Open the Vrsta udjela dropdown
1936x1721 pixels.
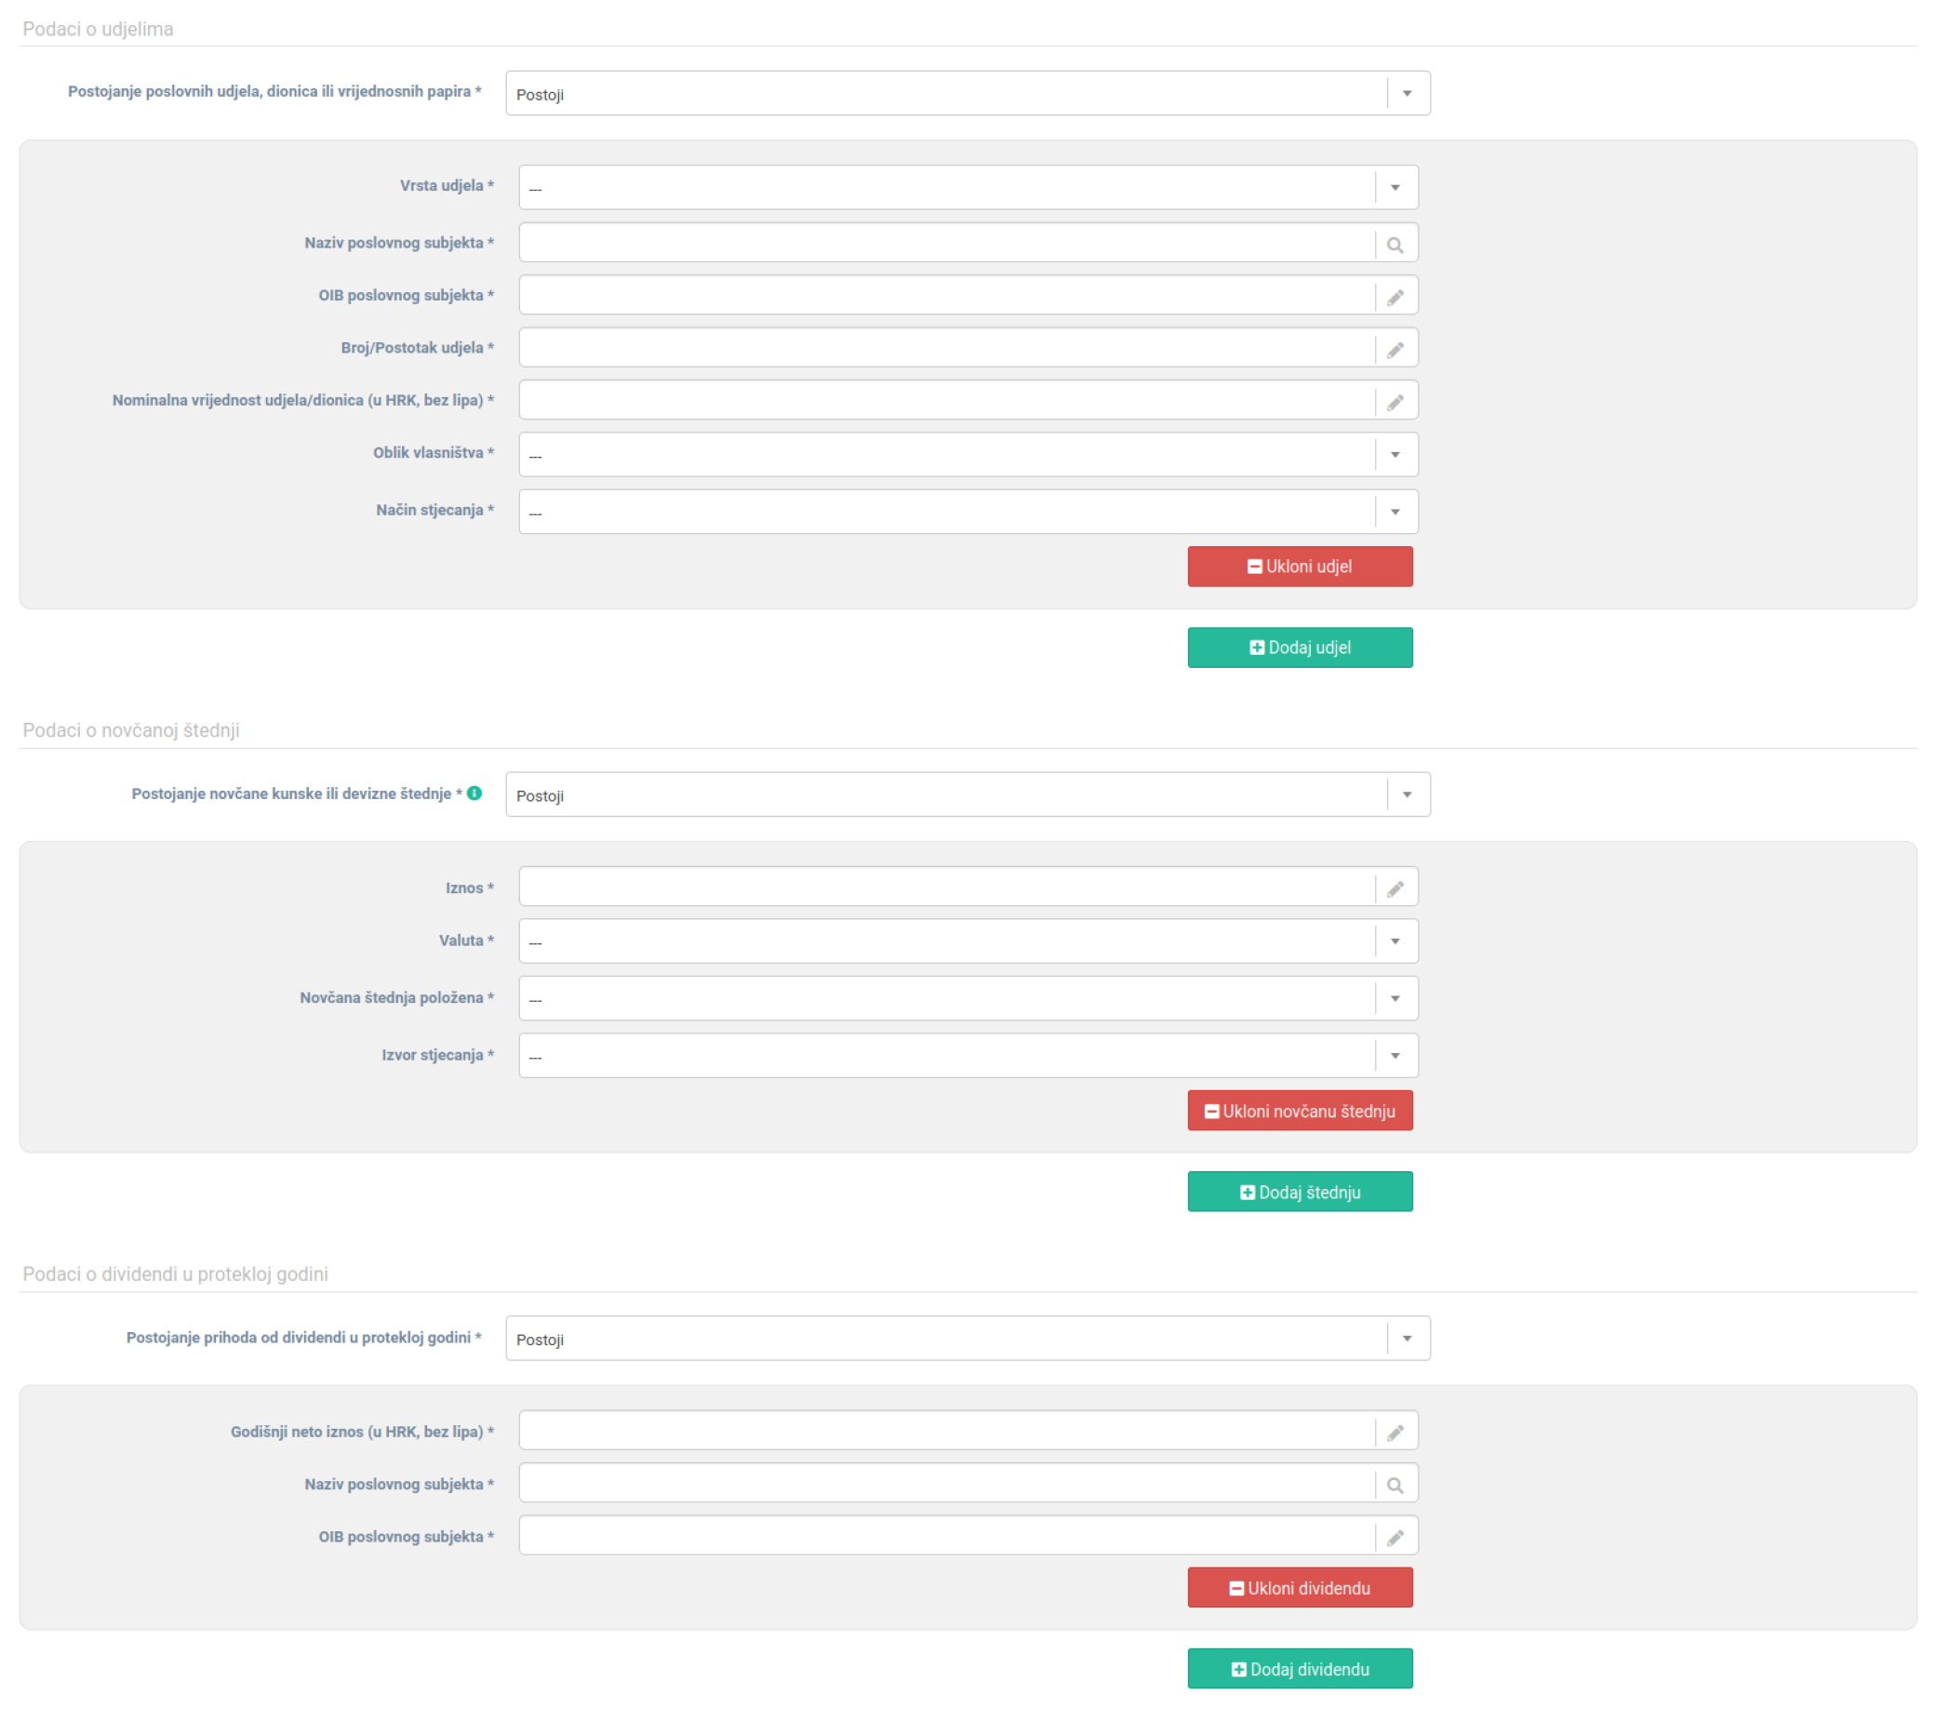(x=967, y=188)
